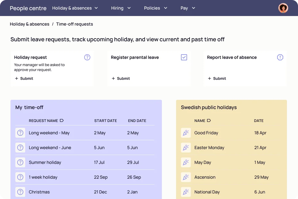
Task: Open the Hiring menu
Action: point(121,8)
